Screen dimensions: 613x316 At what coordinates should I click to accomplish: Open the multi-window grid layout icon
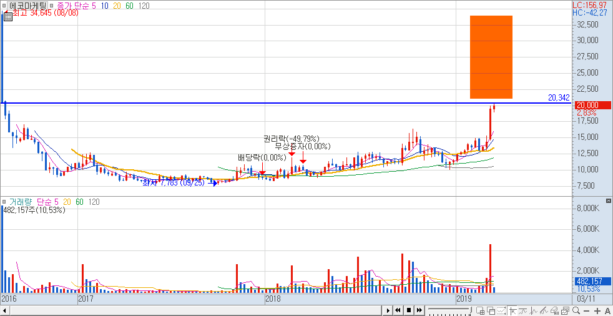point(481,311)
